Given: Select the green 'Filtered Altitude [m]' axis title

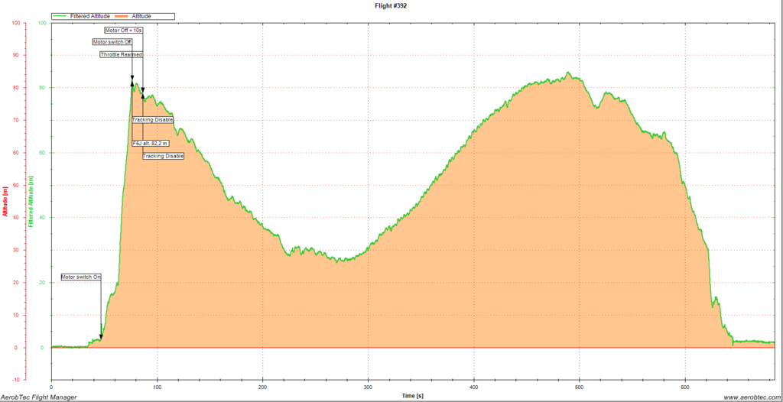Looking at the screenshot, I should click(x=33, y=200).
